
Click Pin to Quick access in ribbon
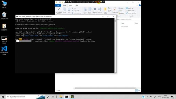click(x=59, y=11)
